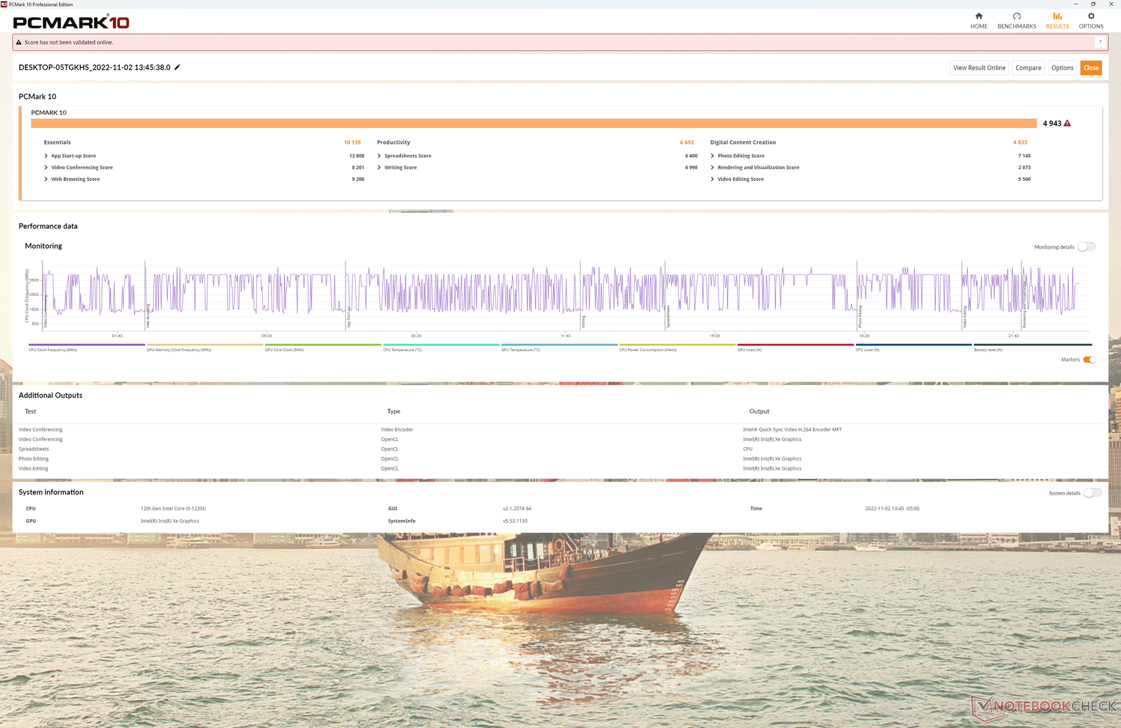
Task: Turn off the Markers switch
Action: coord(1089,360)
